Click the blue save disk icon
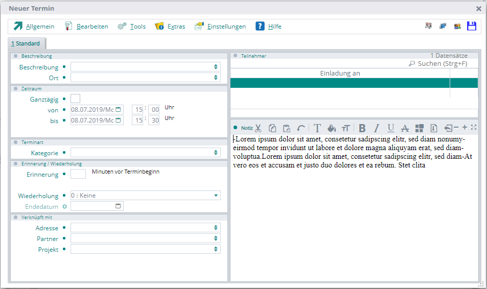 point(471,26)
